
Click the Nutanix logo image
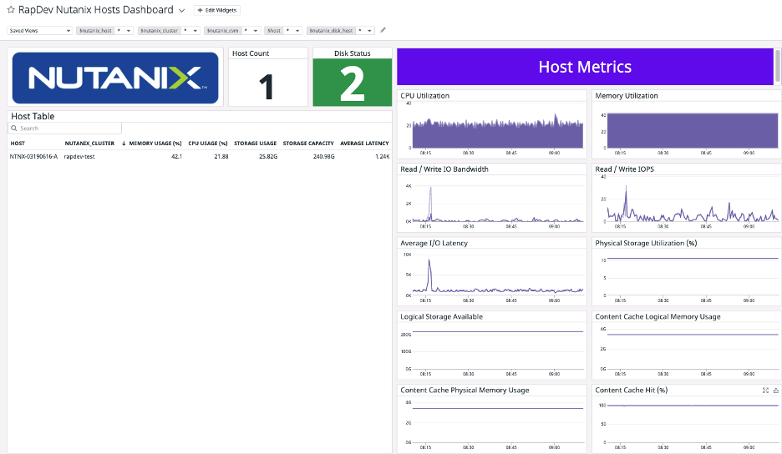[x=115, y=78]
